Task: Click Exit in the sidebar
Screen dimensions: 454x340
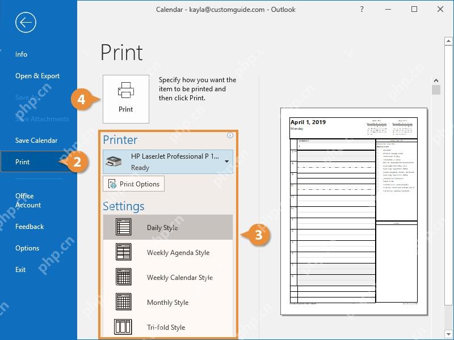Action: pyautogui.click(x=20, y=270)
